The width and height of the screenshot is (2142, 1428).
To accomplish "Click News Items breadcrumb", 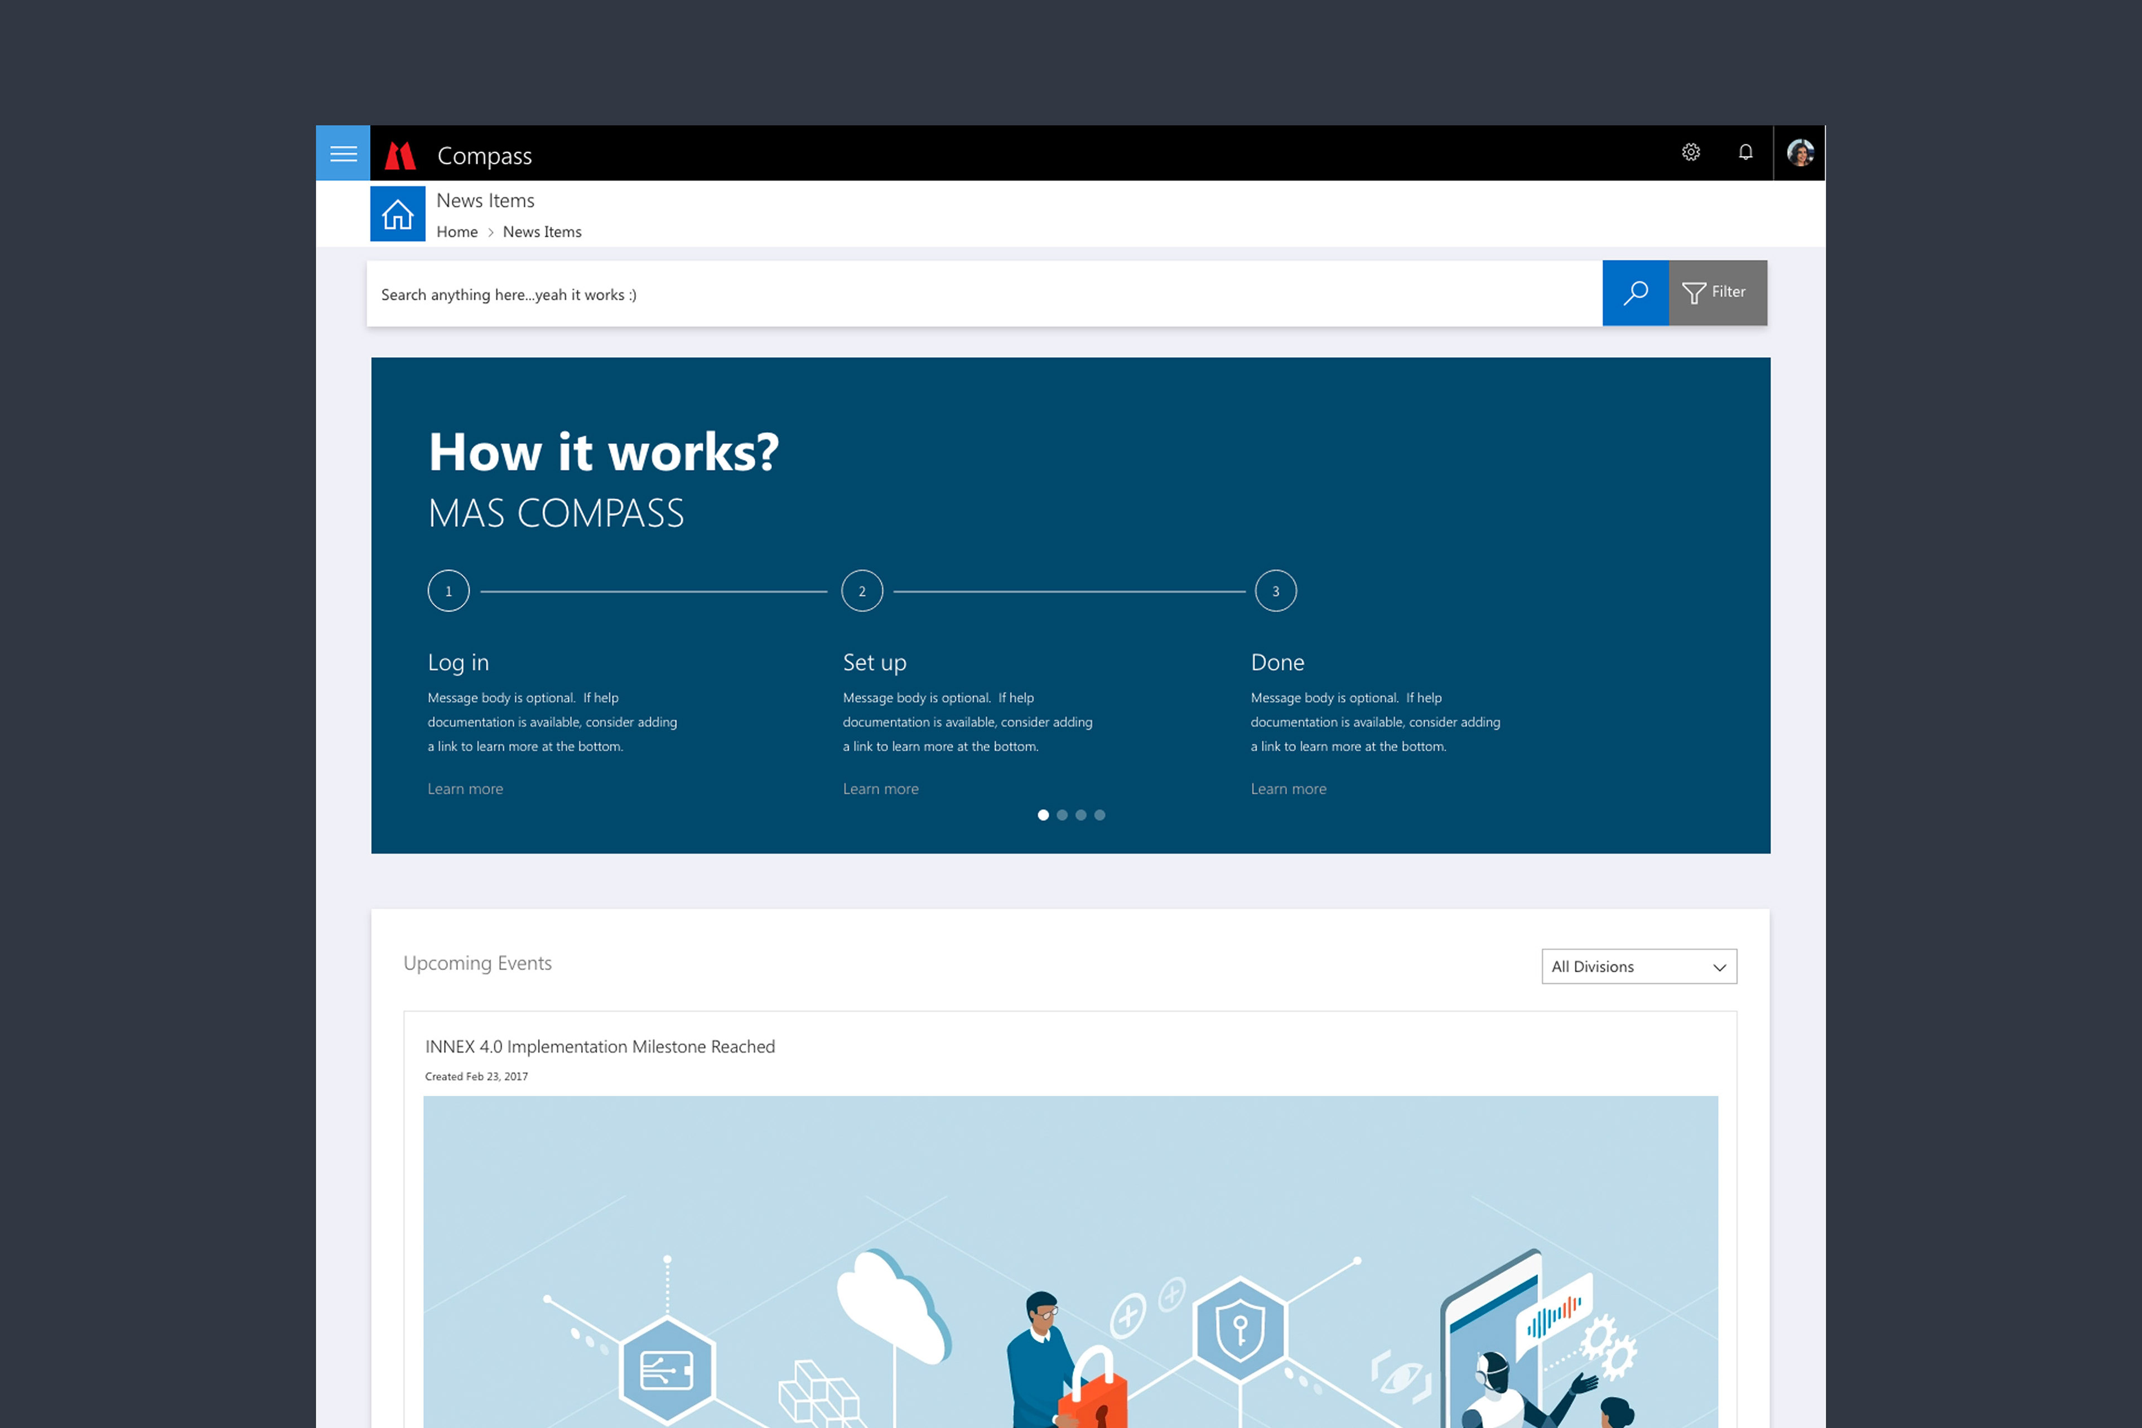I will (x=542, y=232).
